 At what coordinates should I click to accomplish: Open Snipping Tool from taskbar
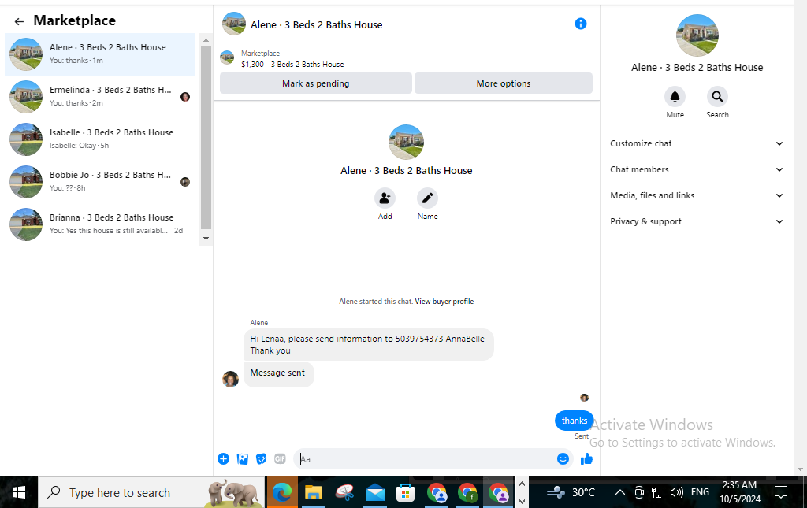click(344, 492)
